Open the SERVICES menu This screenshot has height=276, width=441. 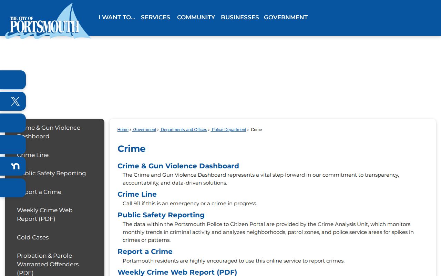coord(155,17)
